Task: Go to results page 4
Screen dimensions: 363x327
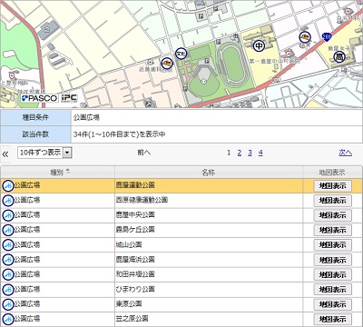Action: [260, 153]
